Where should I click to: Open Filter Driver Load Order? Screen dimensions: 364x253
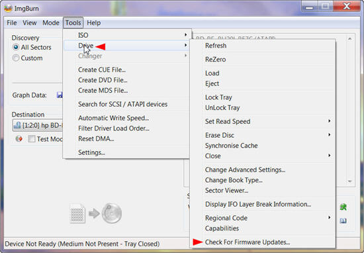pyautogui.click(x=127, y=128)
